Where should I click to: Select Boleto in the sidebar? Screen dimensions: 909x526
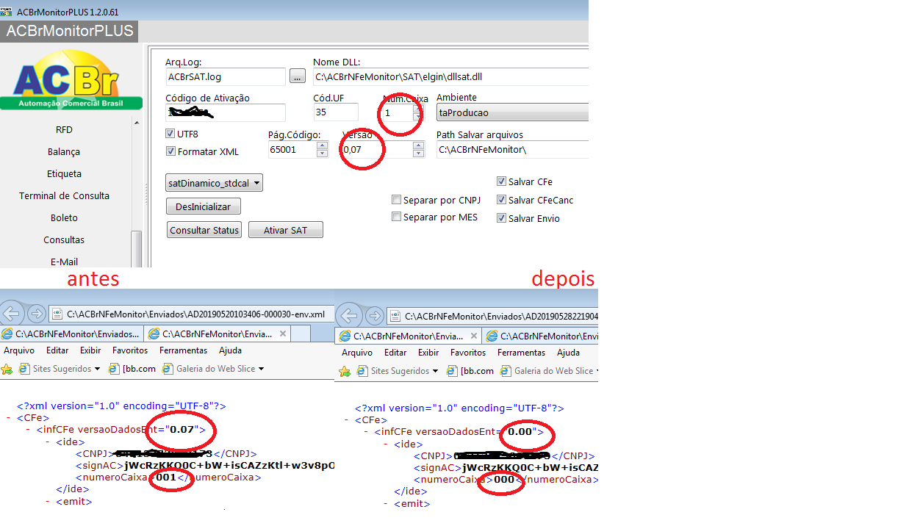(64, 218)
